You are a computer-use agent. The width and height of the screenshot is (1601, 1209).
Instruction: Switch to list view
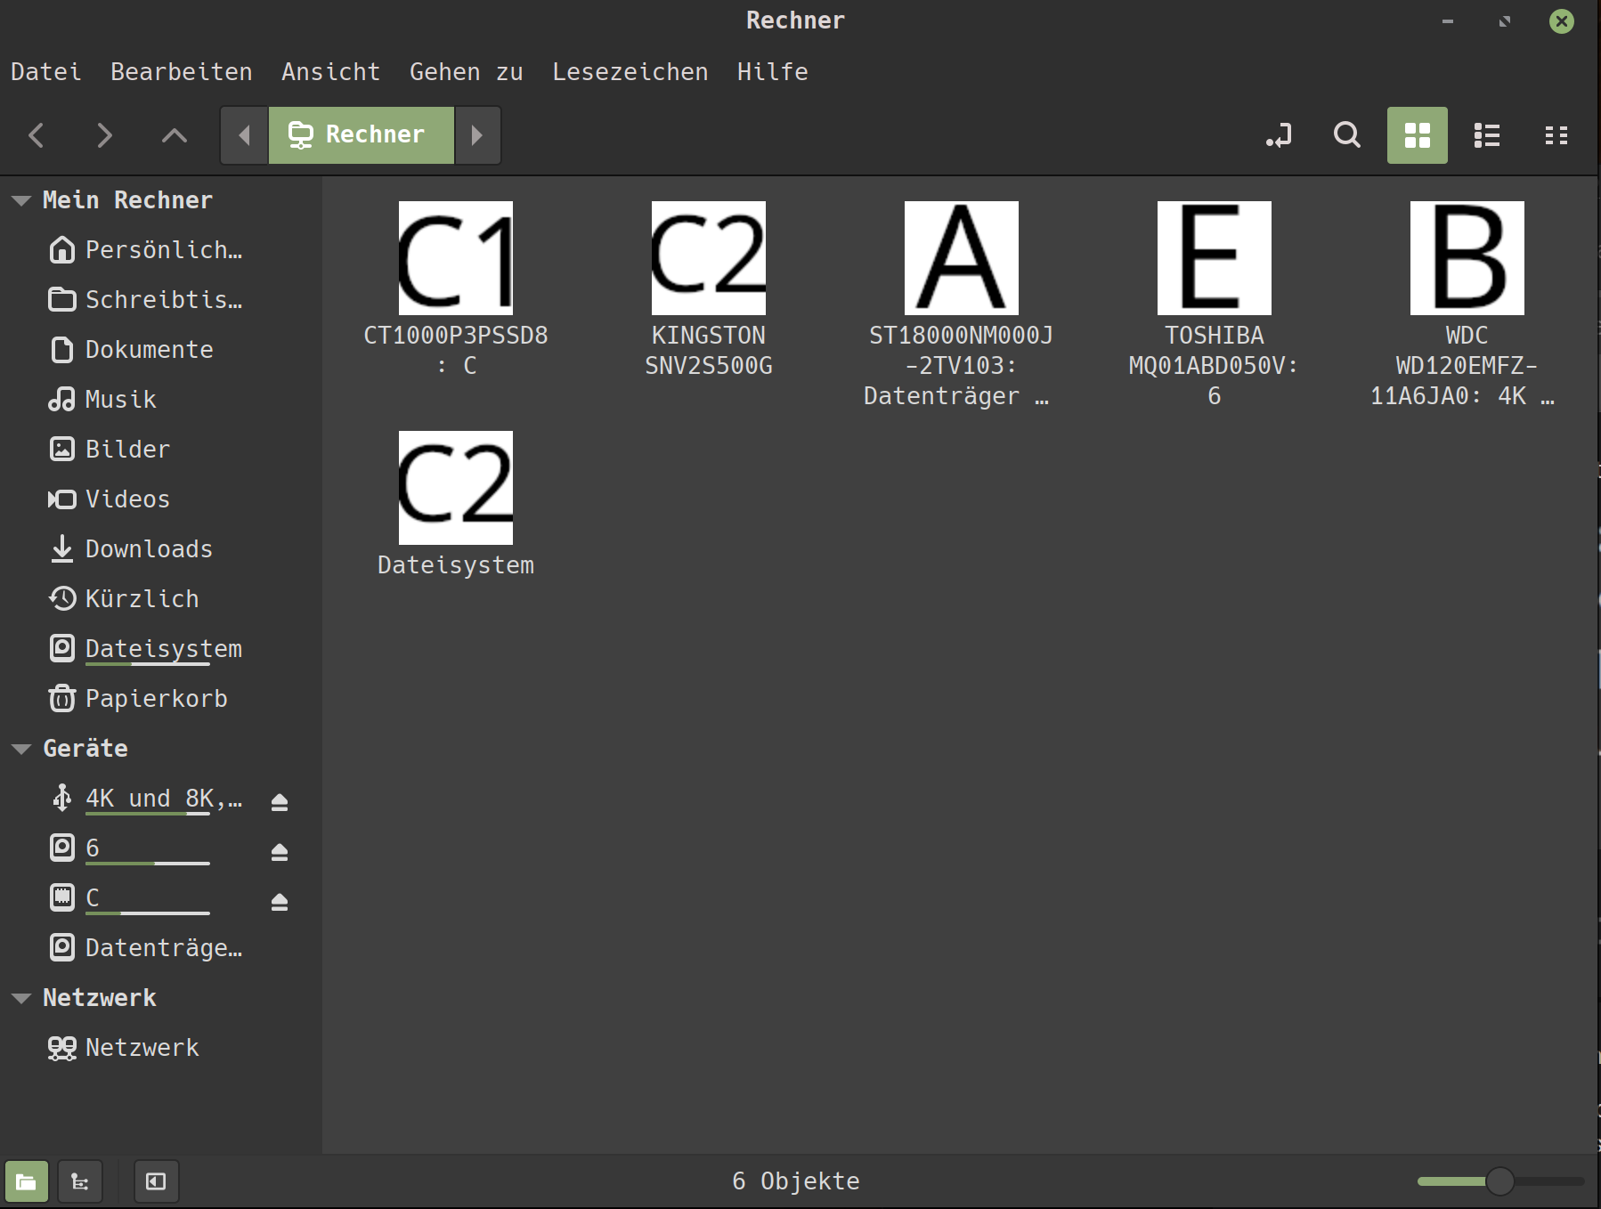pyautogui.click(x=1487, y=135)
